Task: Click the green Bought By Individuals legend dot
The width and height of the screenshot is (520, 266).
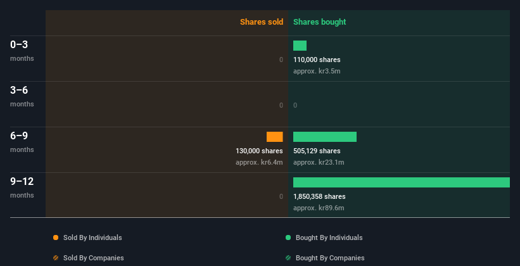Action: pyautogui.click(x=288, y=237)
